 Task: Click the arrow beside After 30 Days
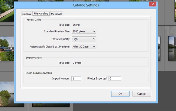tap(94, 47)
